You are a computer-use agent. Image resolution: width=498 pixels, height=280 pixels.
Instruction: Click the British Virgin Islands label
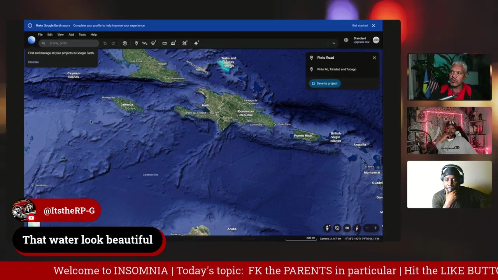[336, 137]
